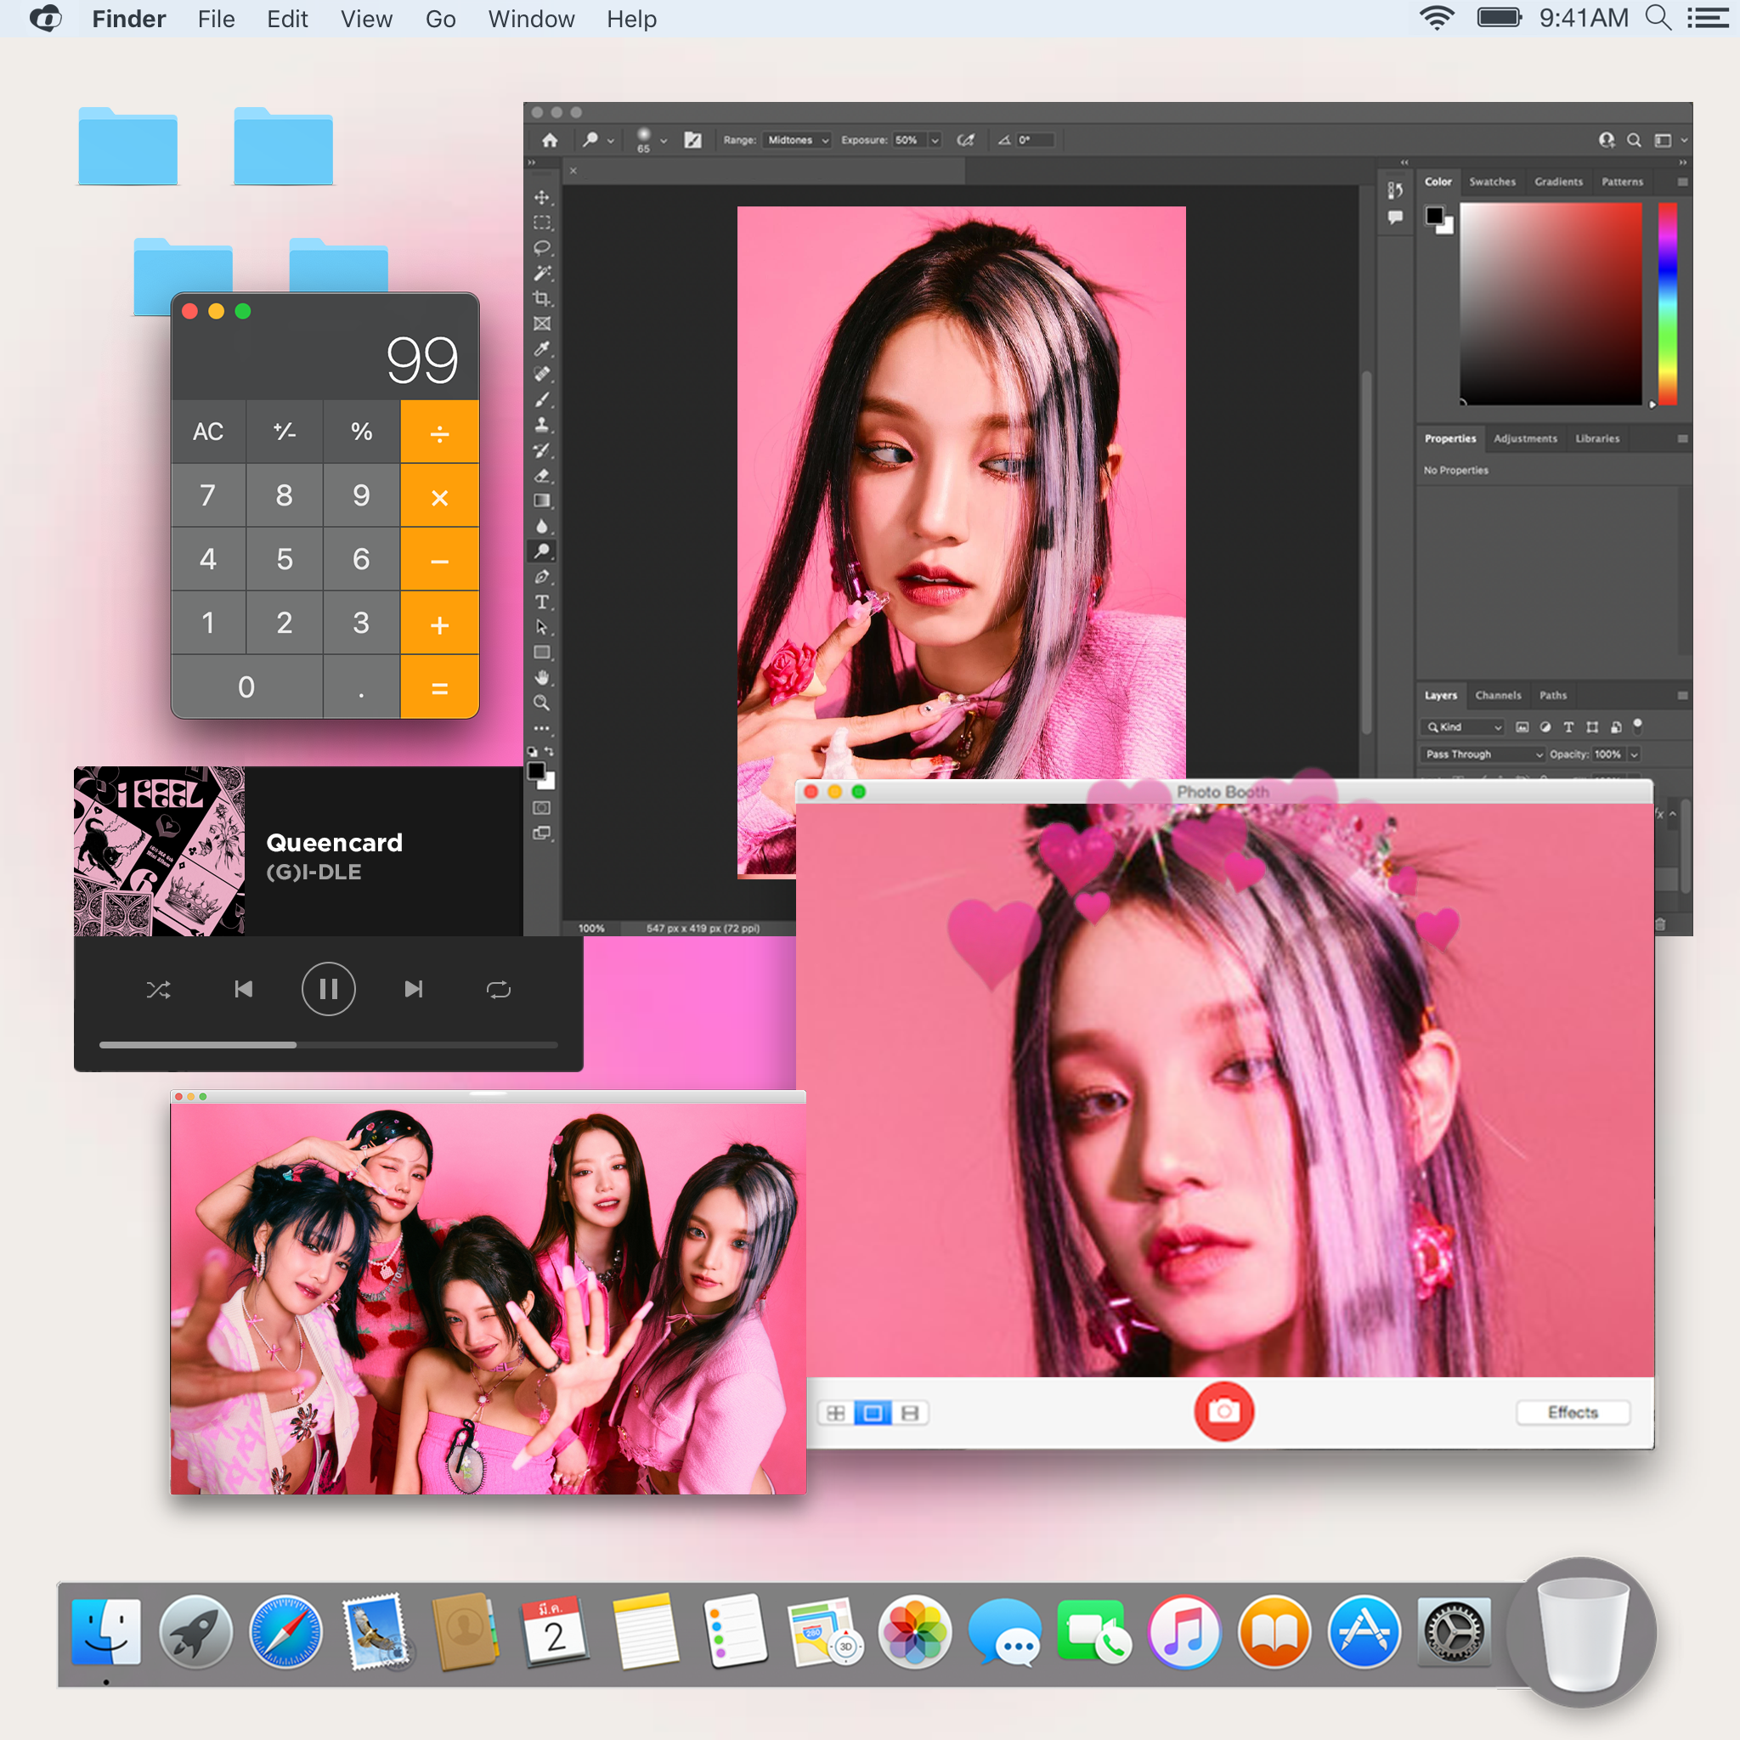This screenshot has height=1740, width=1740.
Task: Choose the Eyedropper tool
Action: pos(541,348)
